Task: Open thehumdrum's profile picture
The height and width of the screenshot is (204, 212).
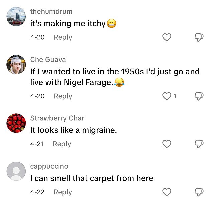Action: pos(16,16)
